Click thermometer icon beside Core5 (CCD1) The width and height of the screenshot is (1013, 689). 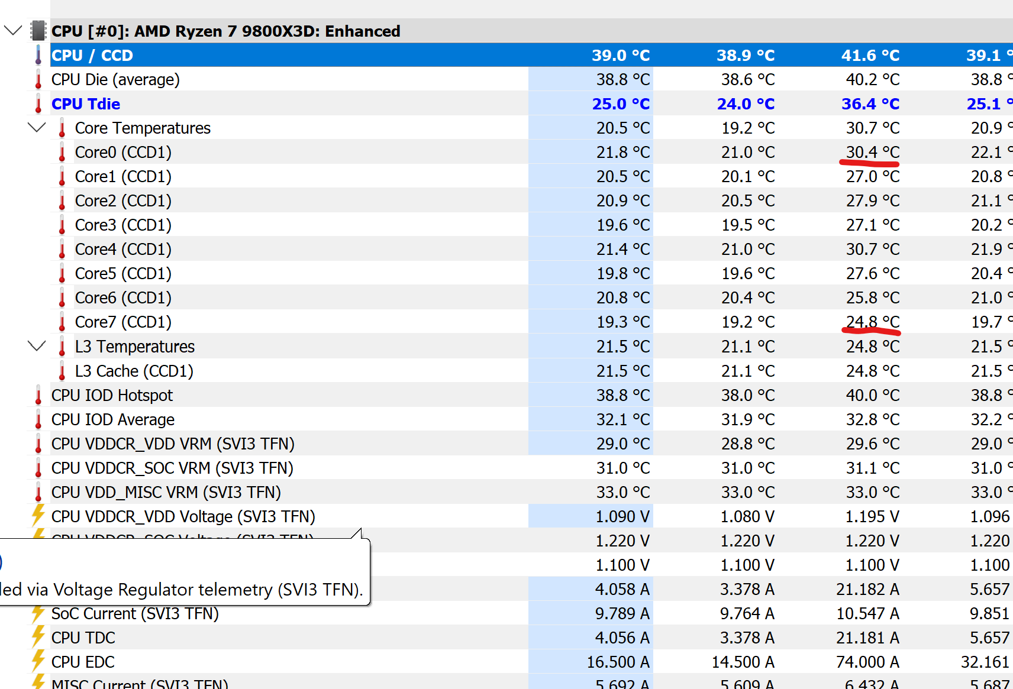(62, 273)
